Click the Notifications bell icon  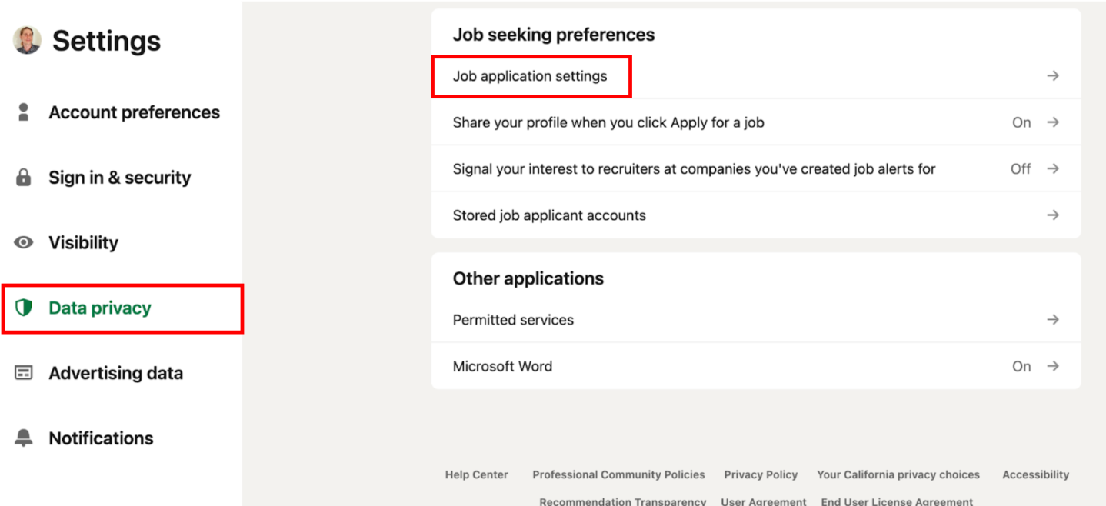[x=24, y=438]
